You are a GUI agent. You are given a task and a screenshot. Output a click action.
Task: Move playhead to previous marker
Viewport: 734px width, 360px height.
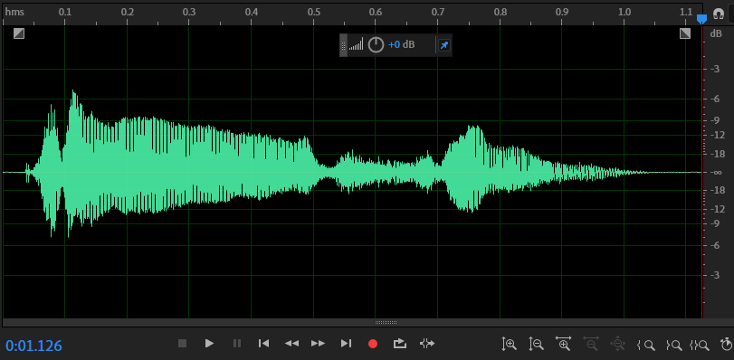(x=263, y=344)
